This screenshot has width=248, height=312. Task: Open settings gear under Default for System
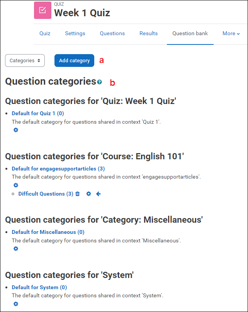pyautogui.click(x=15, y=304)
